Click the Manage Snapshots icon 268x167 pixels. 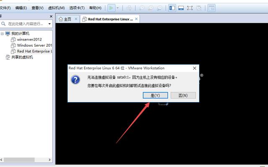point(160,8)
